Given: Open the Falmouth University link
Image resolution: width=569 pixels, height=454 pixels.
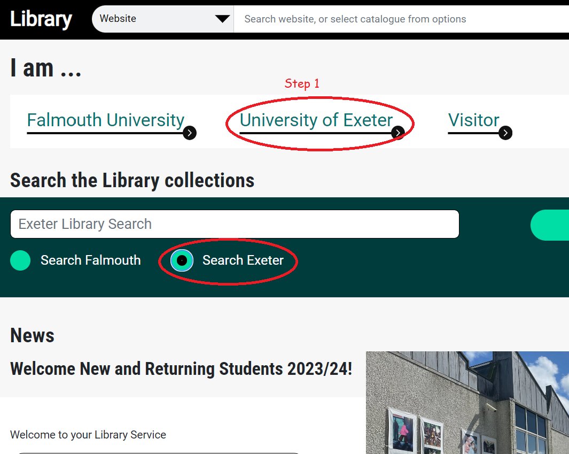Looking at the screenshot, I should click(x=106, y=120).
